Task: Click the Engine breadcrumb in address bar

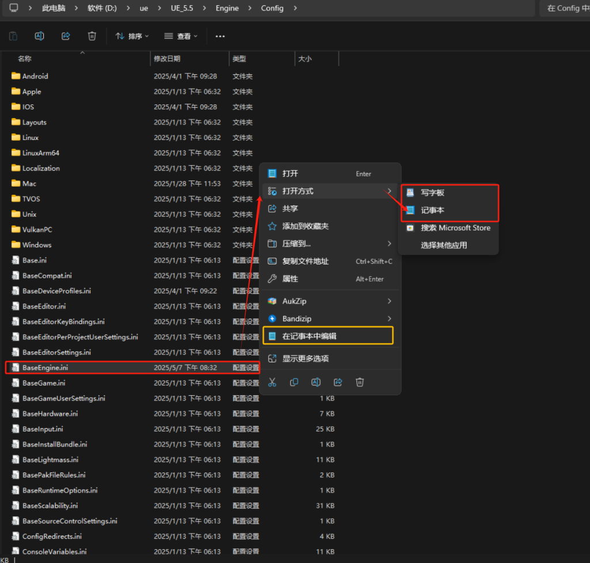Action: (227, 8)
